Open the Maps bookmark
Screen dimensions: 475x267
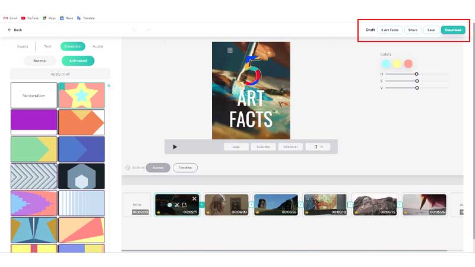(x=49, y=18)
